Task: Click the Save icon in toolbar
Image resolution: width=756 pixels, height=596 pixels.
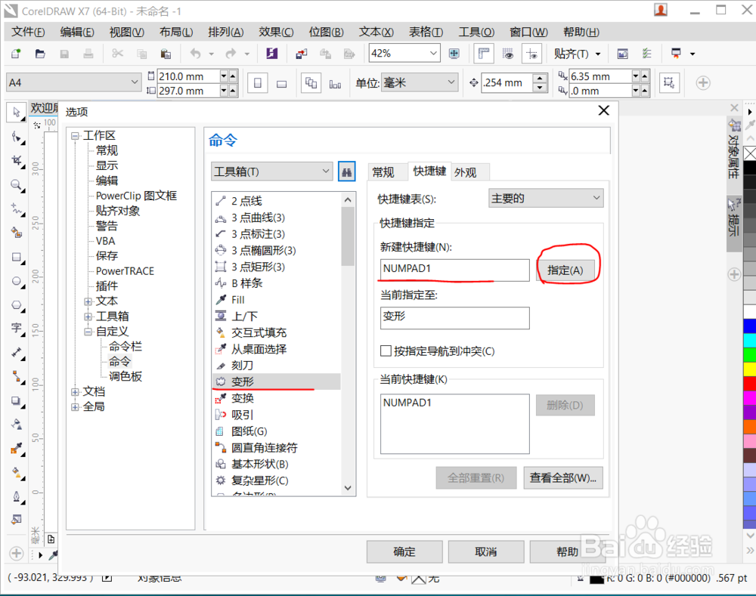Action: (64, 54)
